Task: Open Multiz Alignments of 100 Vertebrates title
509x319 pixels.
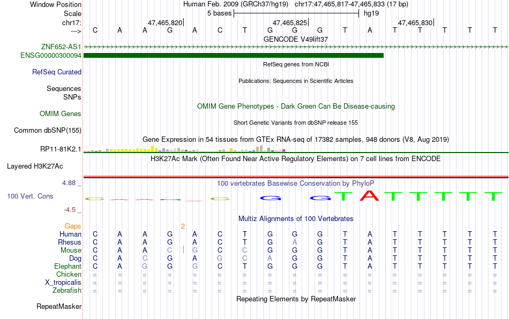Action: pos(296,219)
